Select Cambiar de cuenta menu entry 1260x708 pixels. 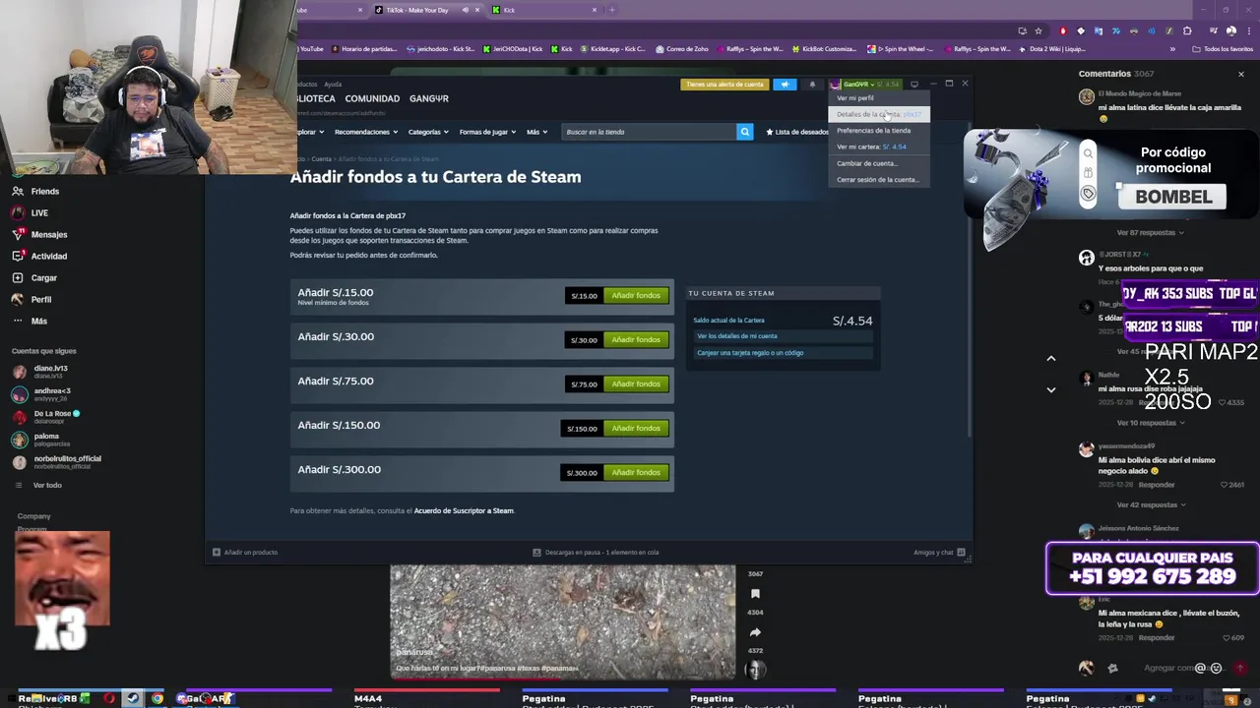pyautogui.click(x=878, y=163)
